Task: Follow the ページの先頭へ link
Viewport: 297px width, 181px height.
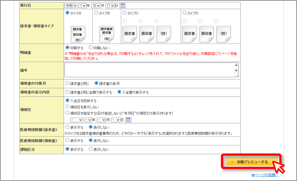Action: pyautogui.click(x=267, y=175)
